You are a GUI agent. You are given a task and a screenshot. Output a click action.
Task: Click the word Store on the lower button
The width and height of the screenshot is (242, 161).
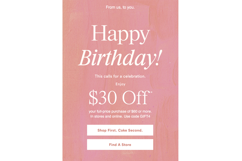[x=126, y=145]
